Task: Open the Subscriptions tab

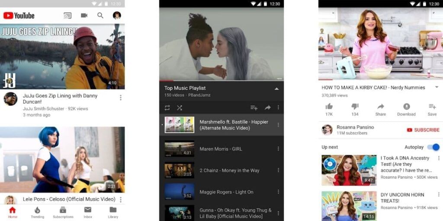Action: pos(63,212)
